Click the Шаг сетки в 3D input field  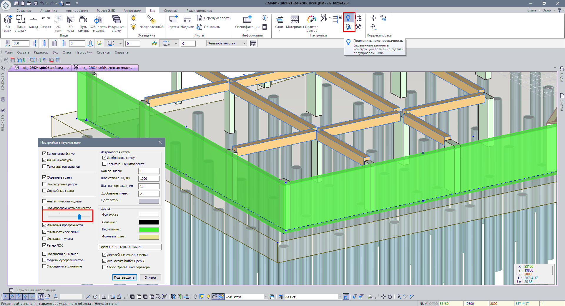point(149,179)
